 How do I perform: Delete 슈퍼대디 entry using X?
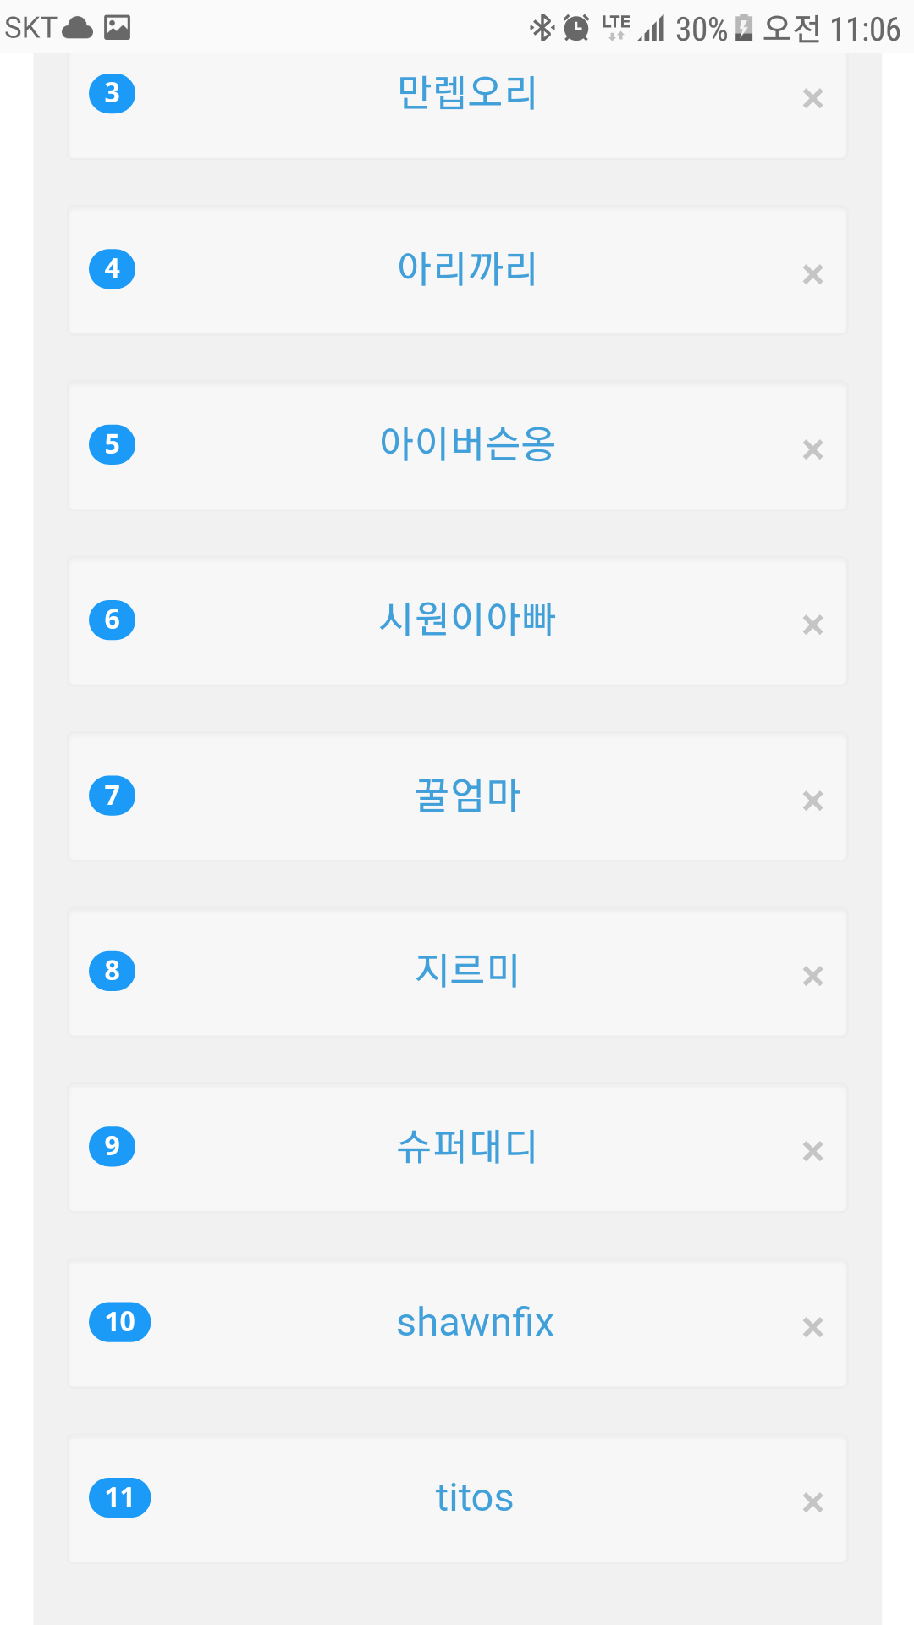click(x=812, y=1151)
